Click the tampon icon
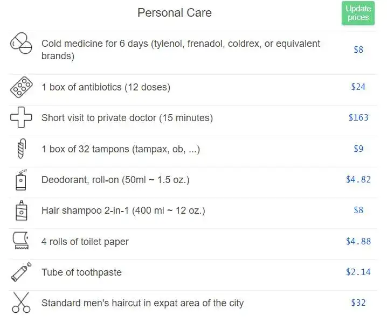 pos(22,149)
